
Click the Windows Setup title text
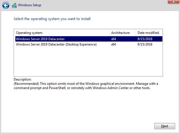[30, 5]
